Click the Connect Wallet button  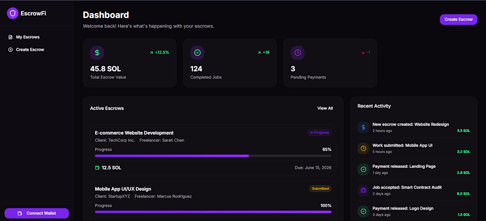[37, 213]
